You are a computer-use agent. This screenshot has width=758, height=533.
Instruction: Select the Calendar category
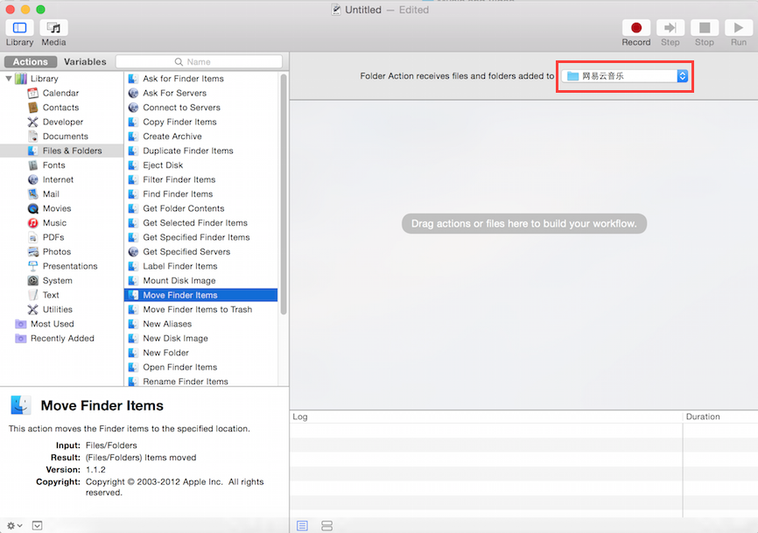(60, 93)
